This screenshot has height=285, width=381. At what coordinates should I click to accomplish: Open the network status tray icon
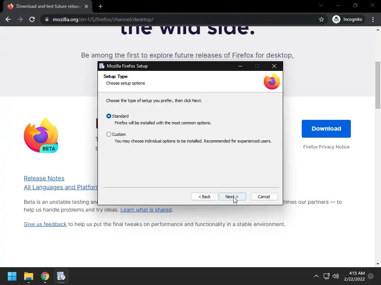tap(326, 276)
